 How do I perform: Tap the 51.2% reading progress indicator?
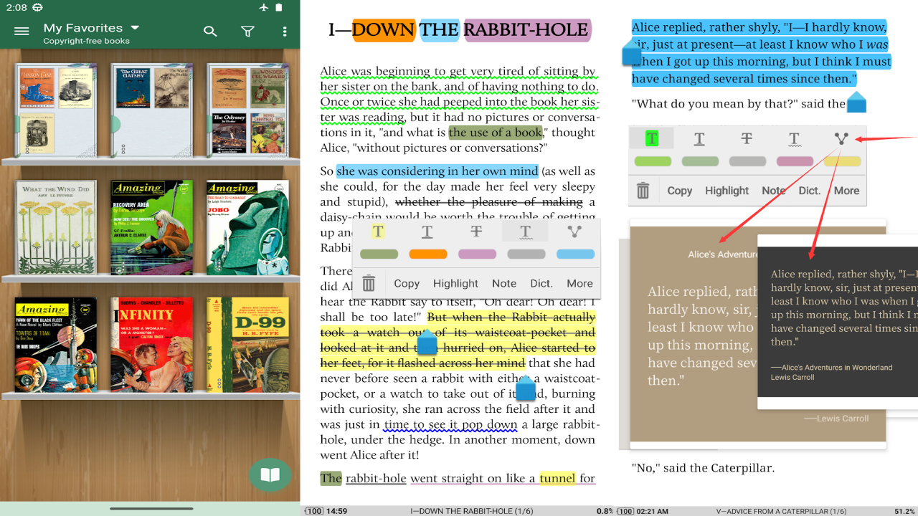[904, 511]
